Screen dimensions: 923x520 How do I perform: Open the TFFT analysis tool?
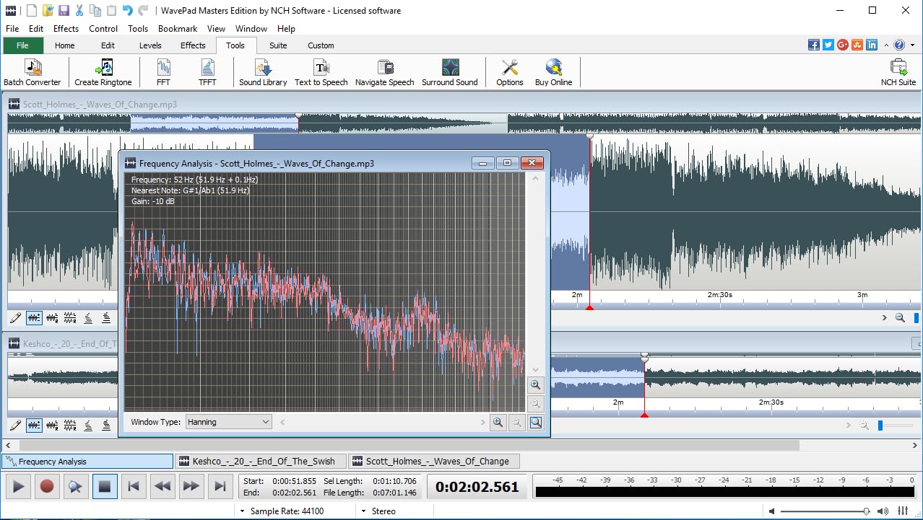(207, 71)
